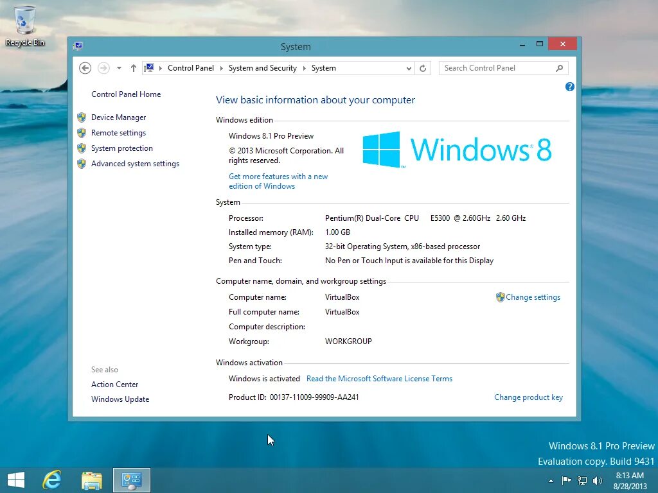Screen dimensions: 658x493
Task: Show hidden tray icons arrow
Action: [551, 481]
